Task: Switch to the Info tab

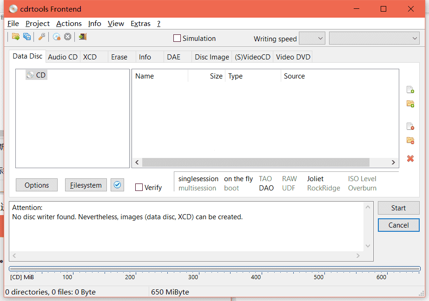Action: (150, 57)
